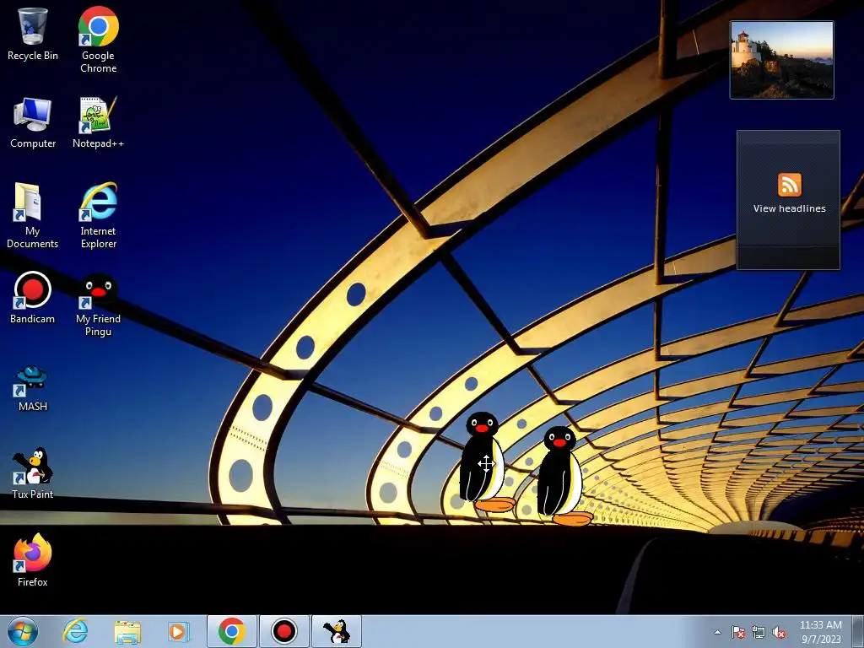Click the Show desktop strip beside the clock
The width and height of the screenshot is (864, 648).
click(x=858, y=631)
